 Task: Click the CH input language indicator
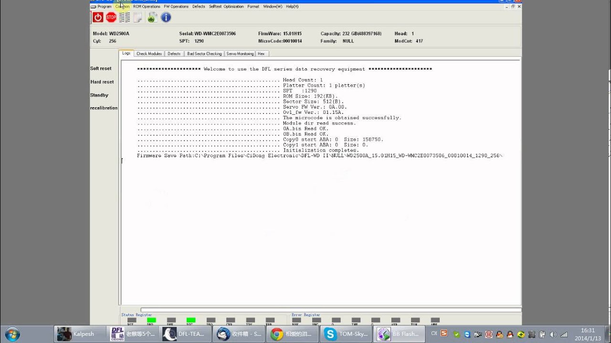pyautogui.click(x=434, y=333)
